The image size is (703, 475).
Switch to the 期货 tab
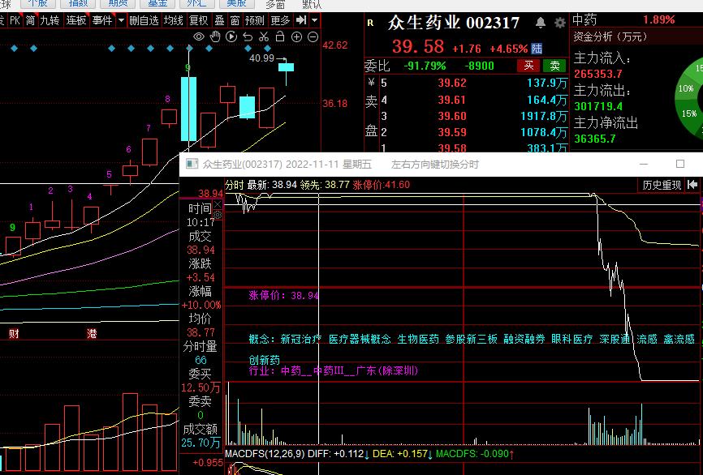[x=119, y=3]
